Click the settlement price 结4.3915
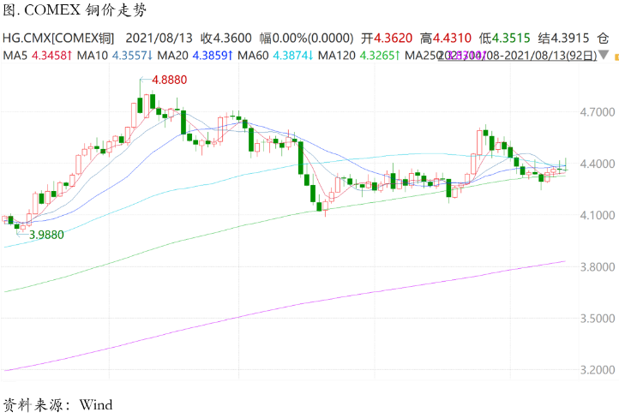619x418 pixels. [563, 39]
